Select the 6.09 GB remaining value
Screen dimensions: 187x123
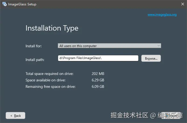tap(98, 86)
